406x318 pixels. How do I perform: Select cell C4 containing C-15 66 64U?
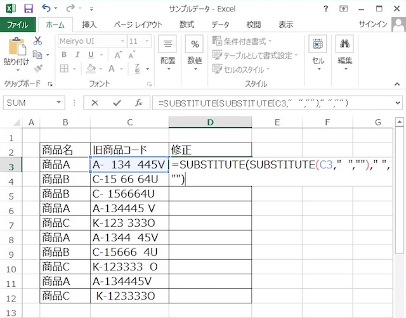pos(129,179)
